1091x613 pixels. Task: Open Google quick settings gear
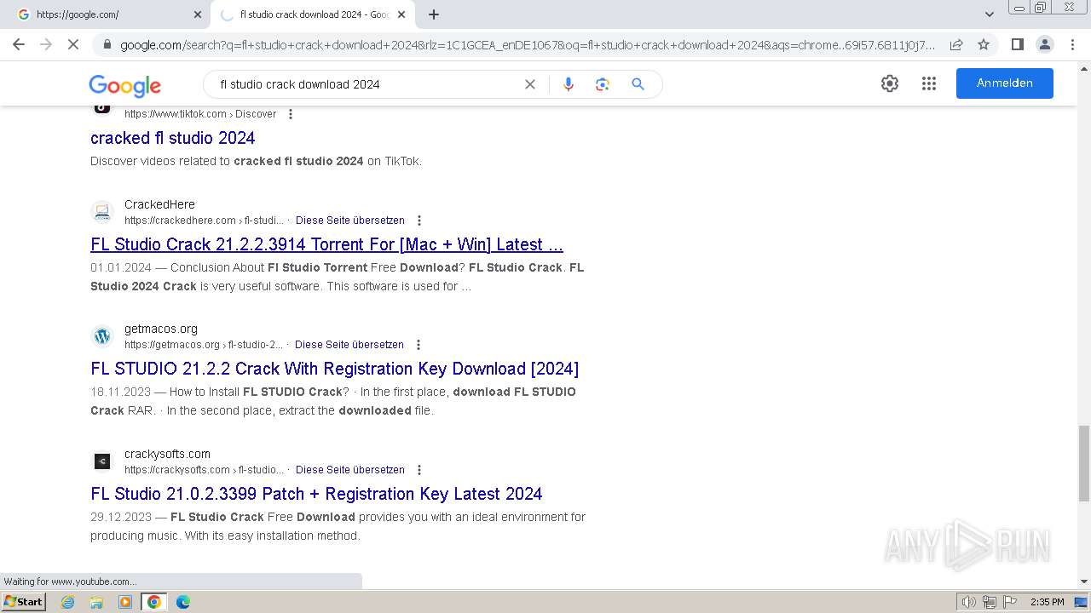click(x=890, y=83)
